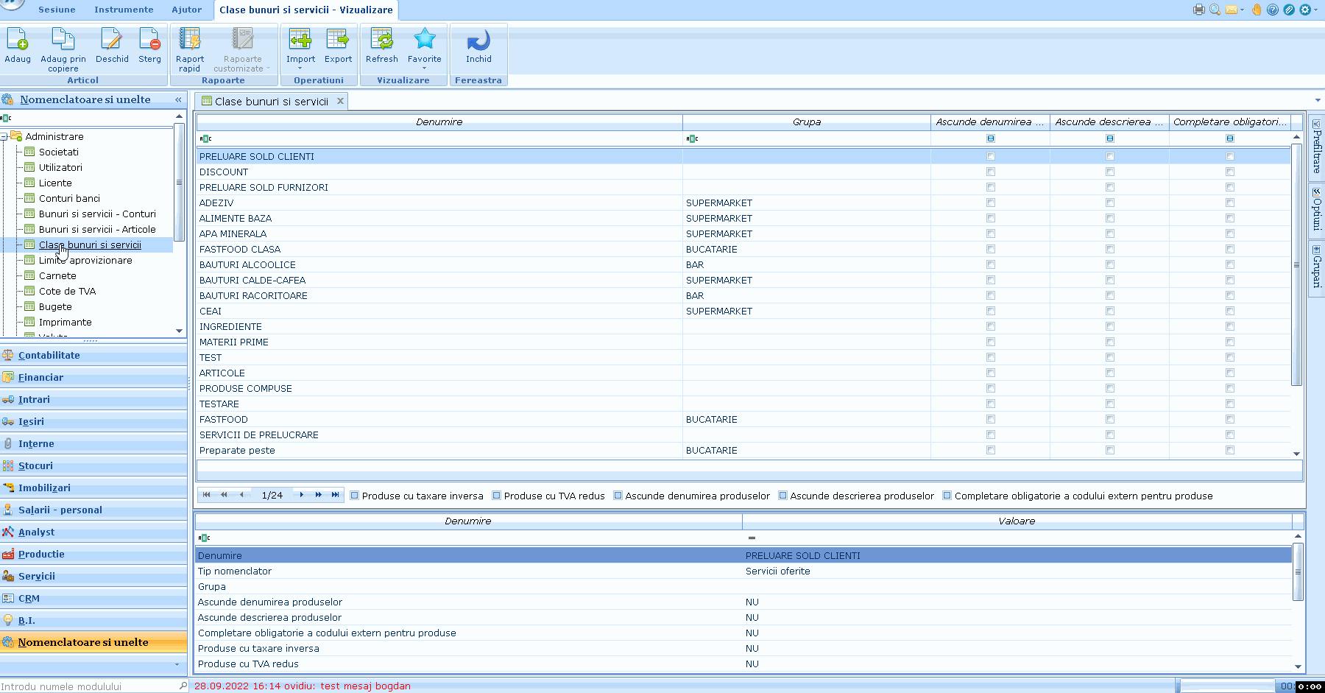1325x693 pixels.
Task: Click Adaug prin copiere icon
Action: tap(63, 39)
